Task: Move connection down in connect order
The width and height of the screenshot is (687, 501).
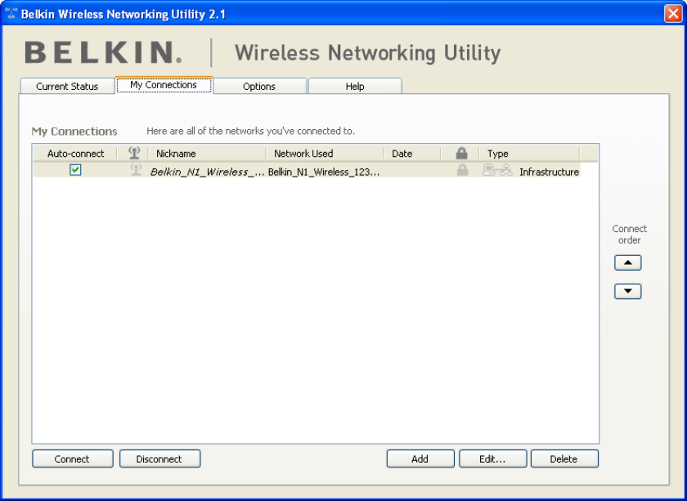Action: coord(628,291)
